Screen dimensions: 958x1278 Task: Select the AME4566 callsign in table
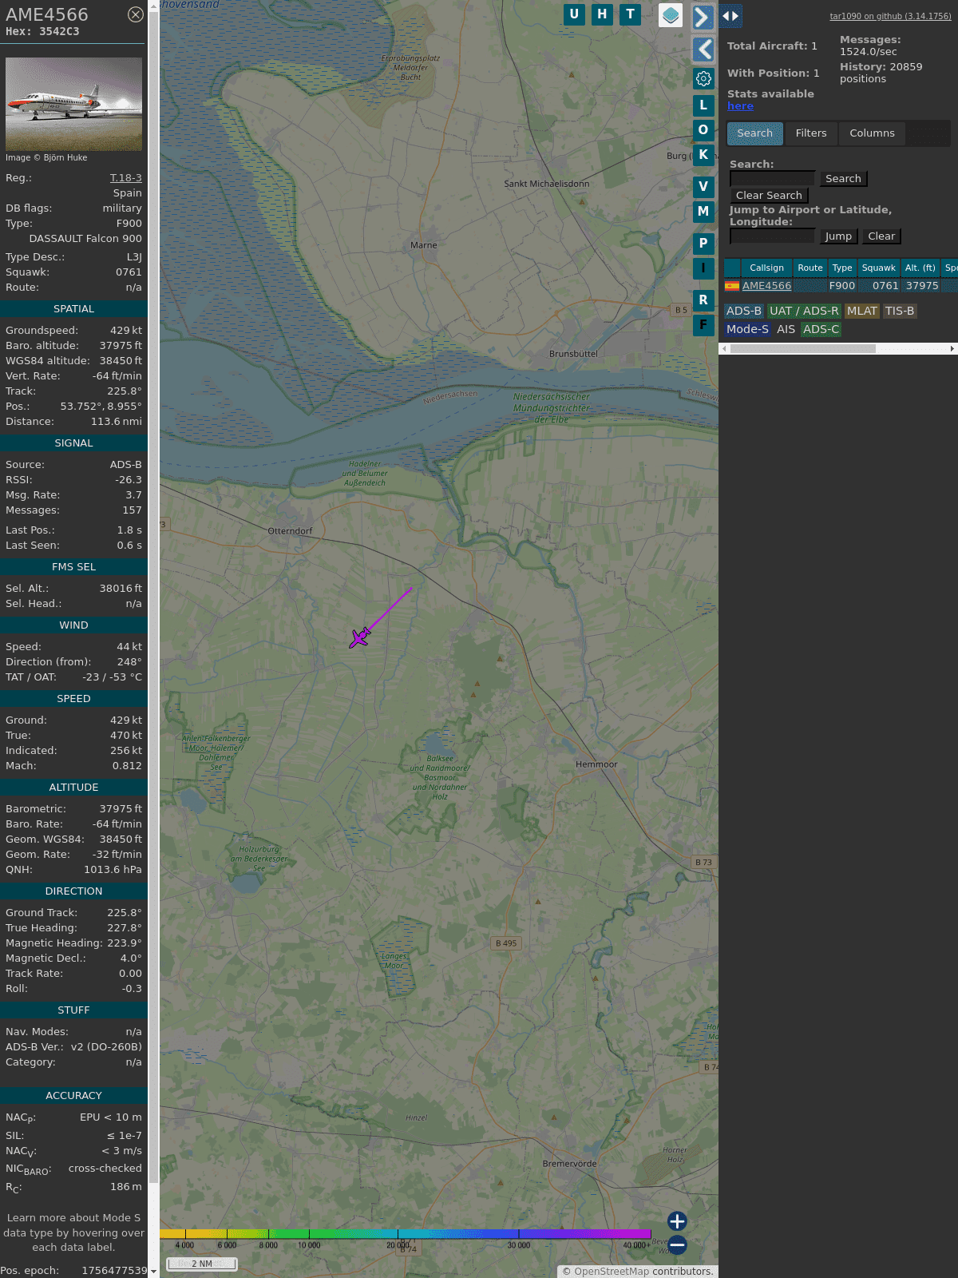(766, 286)
